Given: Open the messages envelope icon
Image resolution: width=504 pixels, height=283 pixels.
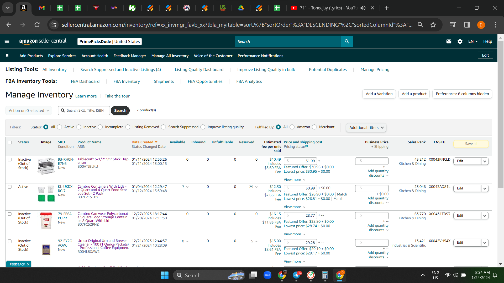Looking at the screenshot, I should click(x=449, y=41).
